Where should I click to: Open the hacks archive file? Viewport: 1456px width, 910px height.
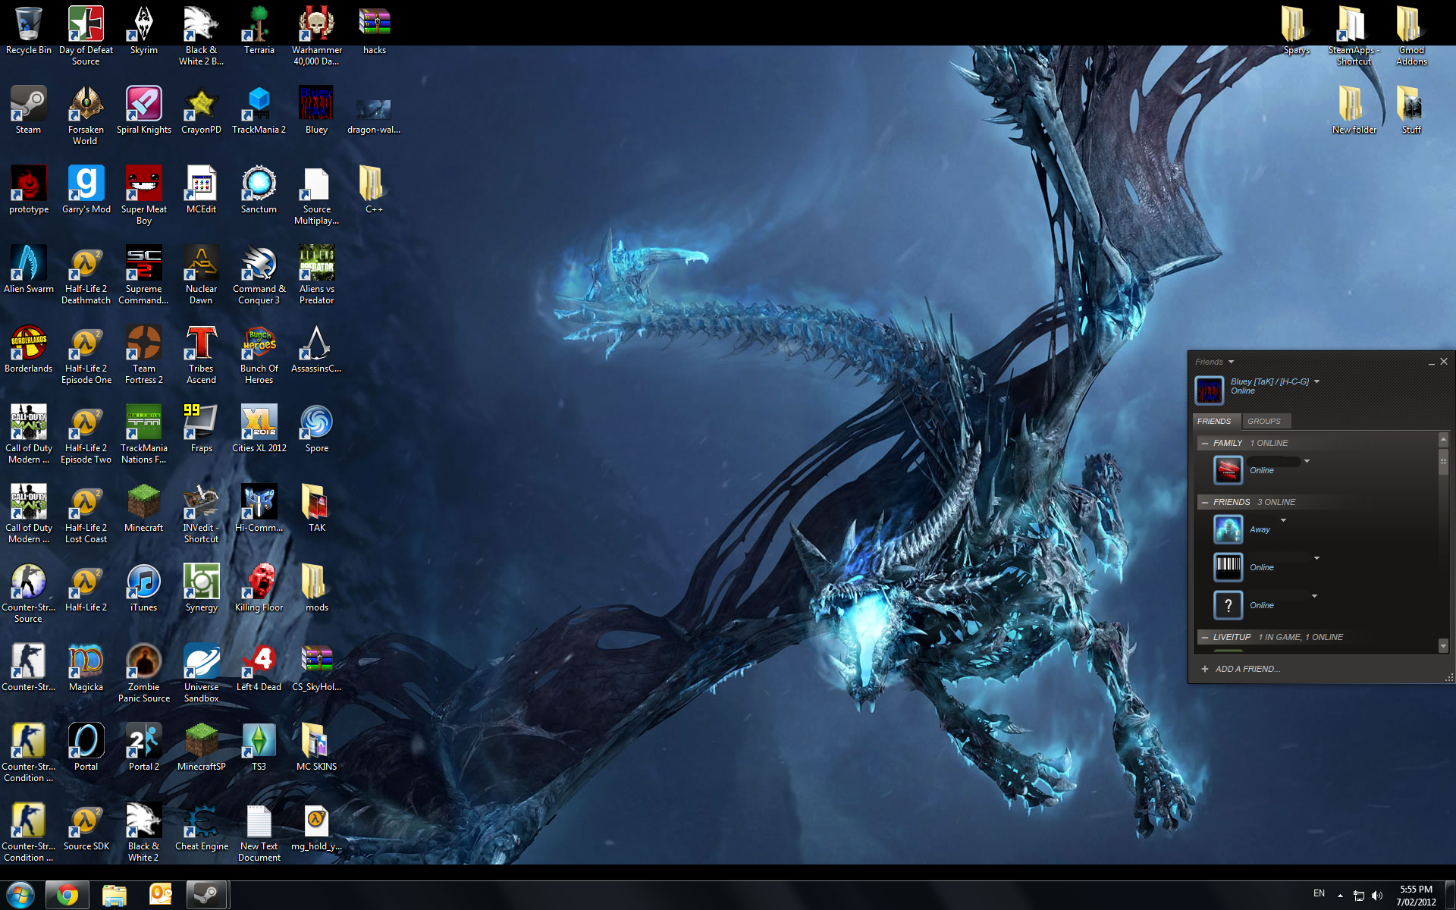[374, 30]
